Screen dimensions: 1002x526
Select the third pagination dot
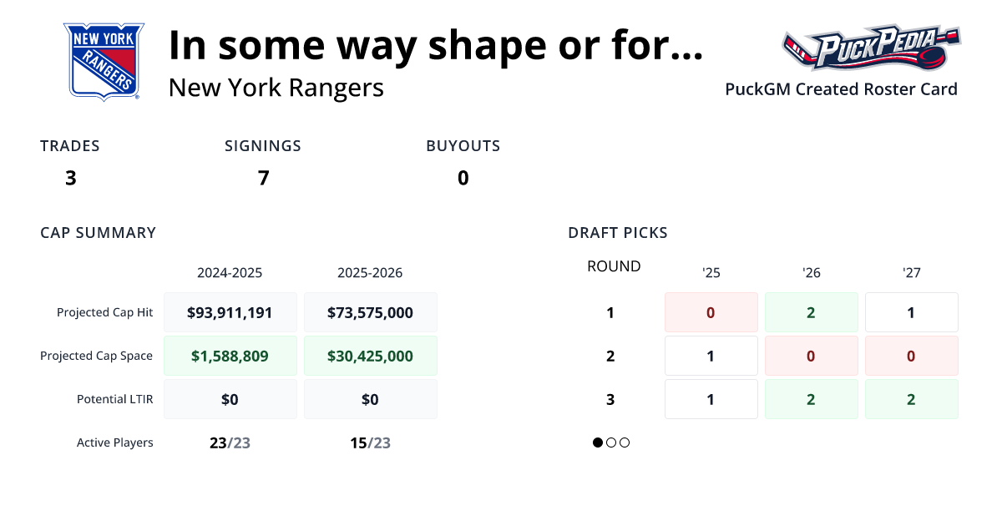coord(625,443)
